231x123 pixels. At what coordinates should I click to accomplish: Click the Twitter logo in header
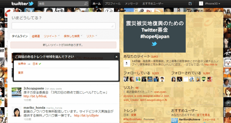[x=23, y=4]
